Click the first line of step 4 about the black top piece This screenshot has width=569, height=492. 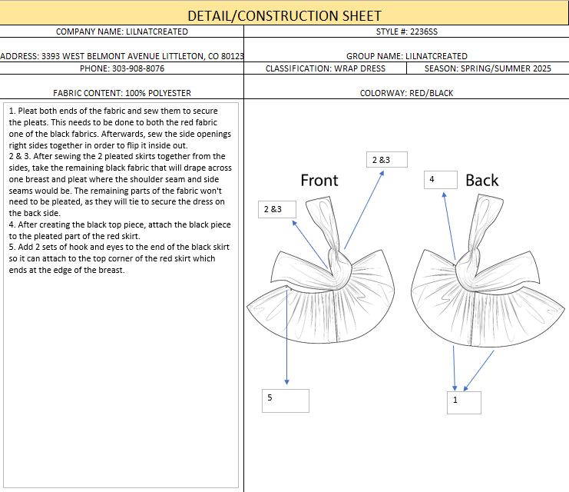pos(120,224)
